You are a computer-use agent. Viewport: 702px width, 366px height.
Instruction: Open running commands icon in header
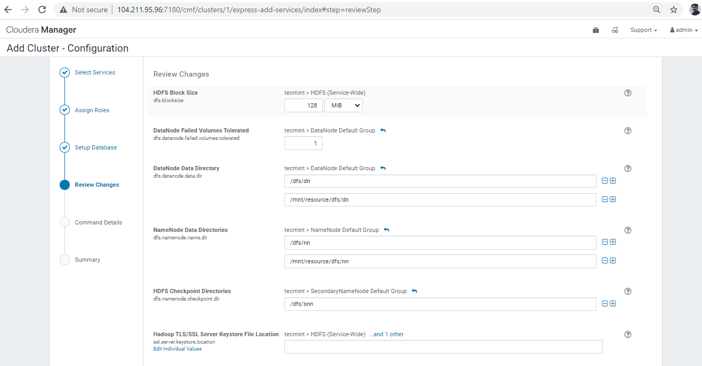pos(615,30)
